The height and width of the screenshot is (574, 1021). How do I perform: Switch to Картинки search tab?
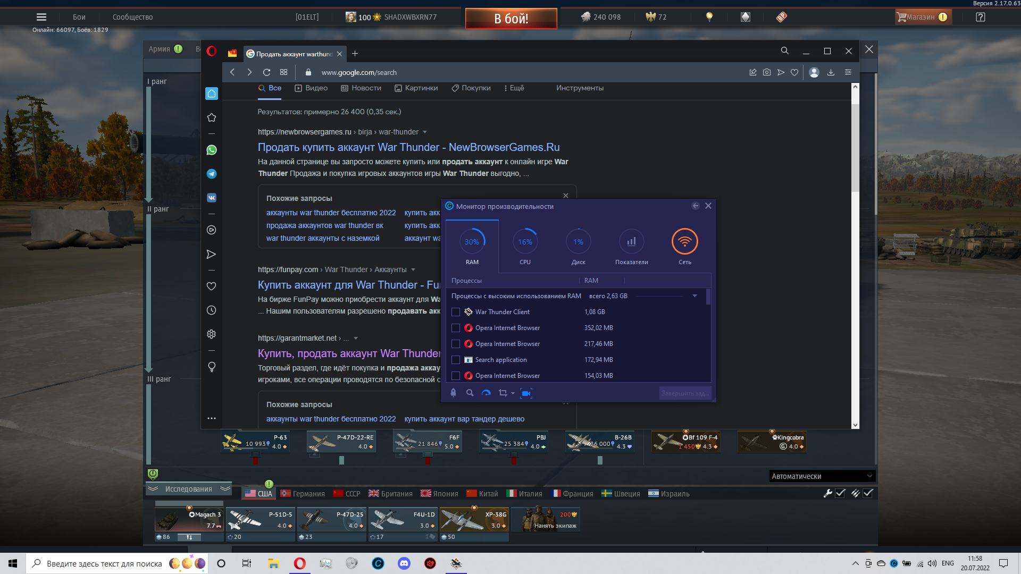[416, 88]
